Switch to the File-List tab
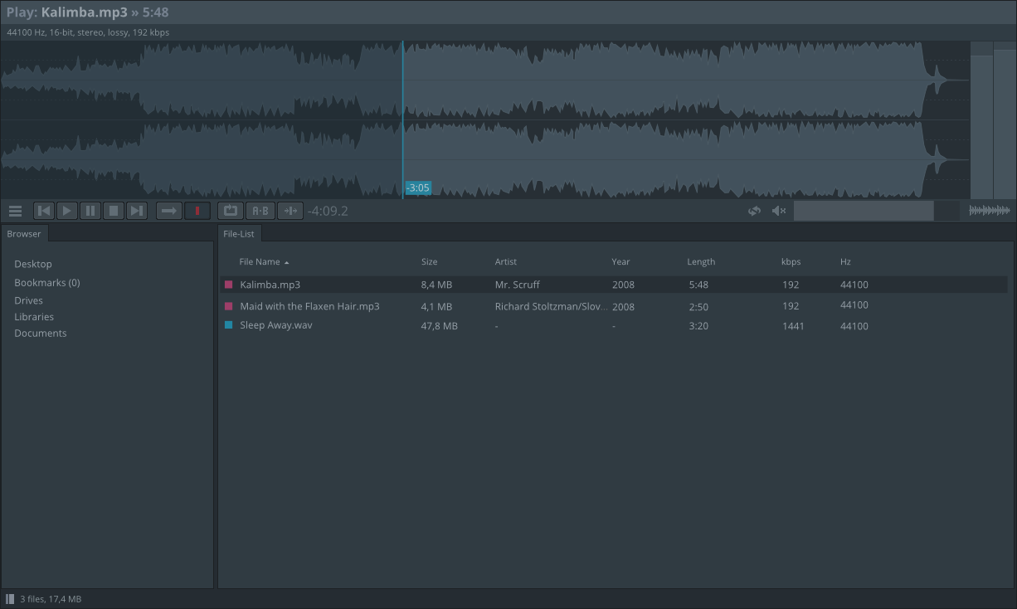This screenshot has height=609, width=1017. tap(239, 234)
